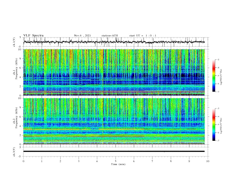Click time axis tick label "5"
The height and width of the screenshot is (181, 234).
(x=116, y=161)
